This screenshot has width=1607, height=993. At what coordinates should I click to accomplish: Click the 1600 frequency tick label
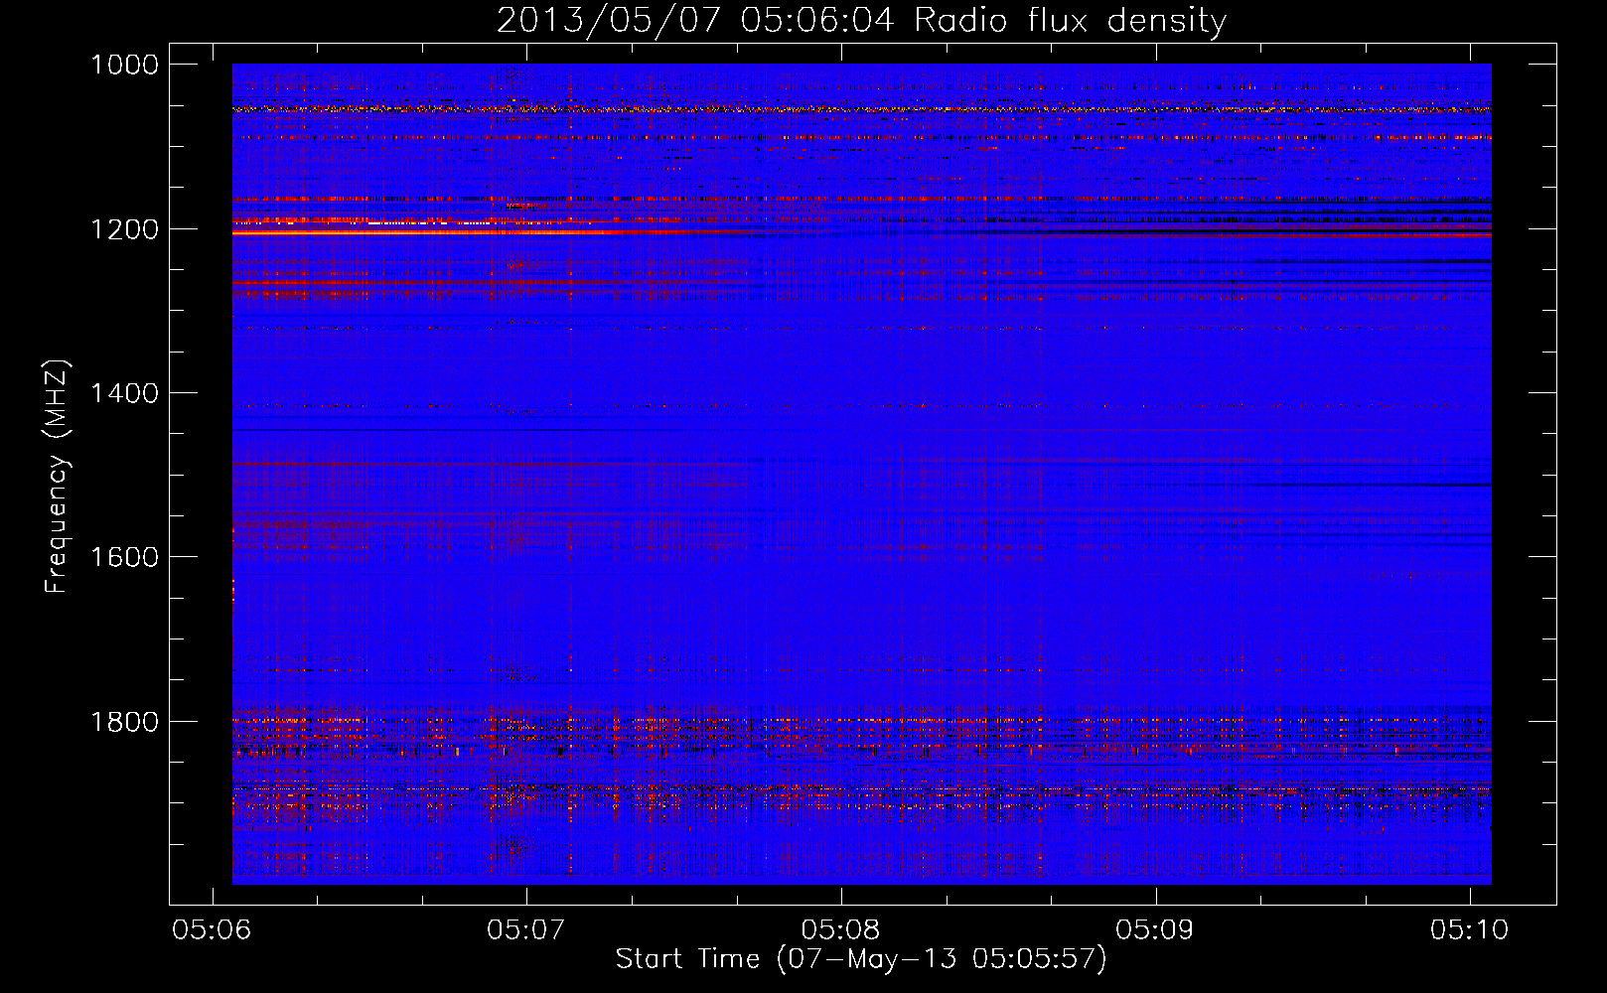point(124,557)
